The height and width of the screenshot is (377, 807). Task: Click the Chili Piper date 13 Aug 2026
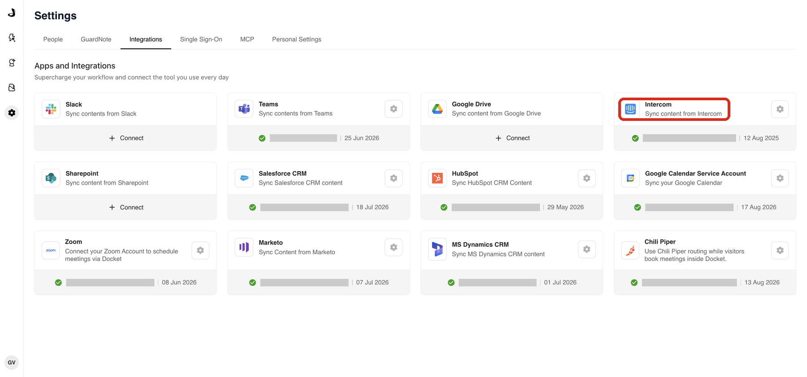[x=762, y=283]
